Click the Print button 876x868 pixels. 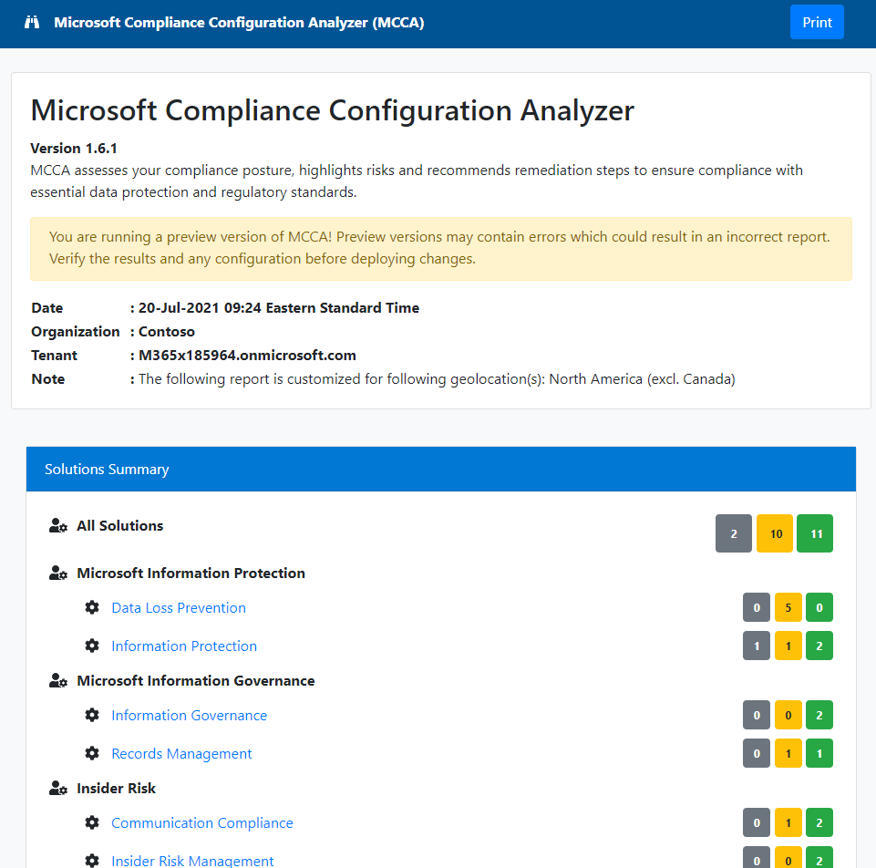point(817,23)
